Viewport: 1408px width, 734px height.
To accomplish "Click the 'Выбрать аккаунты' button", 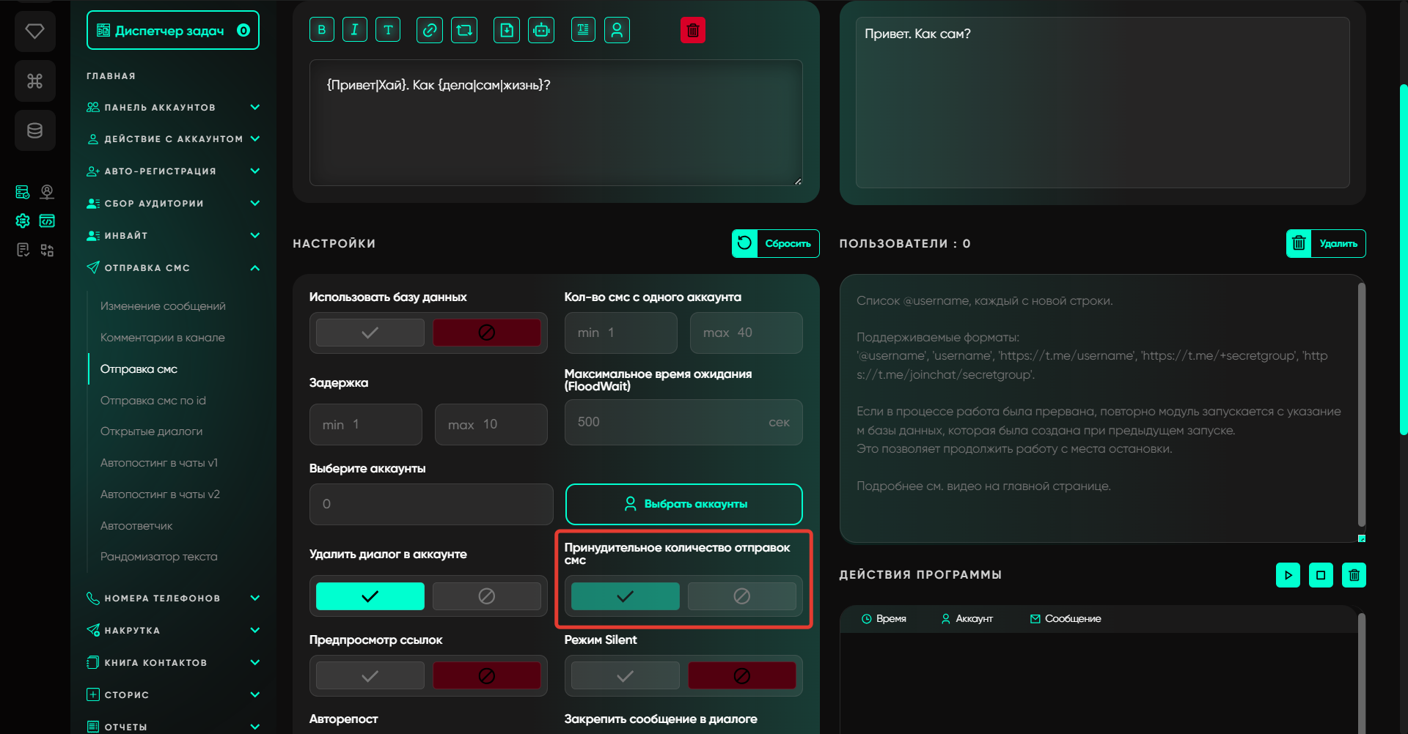I will (x=683, y=504).
